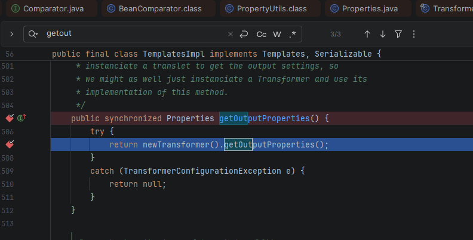Open the search bar's more options menu
The image size is (473, 240).
point(414,34)
